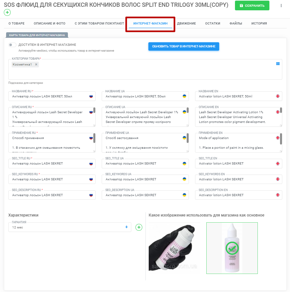Select bottle image as main shop image
Viewport: 290px width, 292px height.
pyautogui.click(x=232, y=248)
